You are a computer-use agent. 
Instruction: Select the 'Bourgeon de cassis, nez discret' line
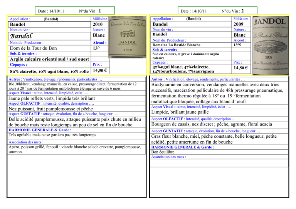212,124
